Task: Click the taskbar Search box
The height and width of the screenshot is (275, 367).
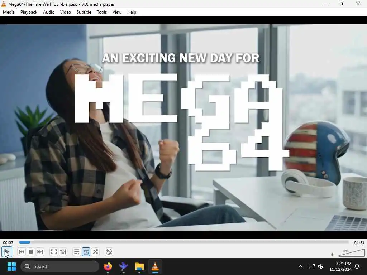Action: (60, 266)
